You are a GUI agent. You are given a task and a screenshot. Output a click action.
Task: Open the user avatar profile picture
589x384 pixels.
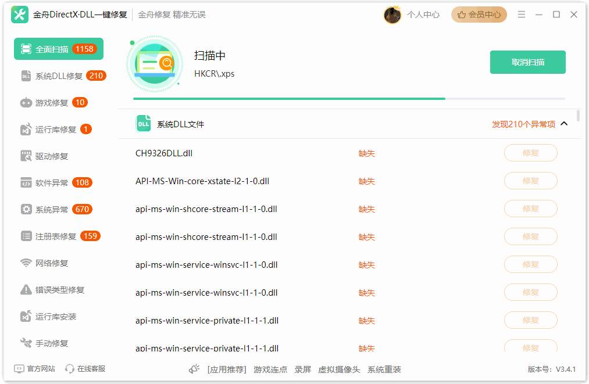(392, 15)
